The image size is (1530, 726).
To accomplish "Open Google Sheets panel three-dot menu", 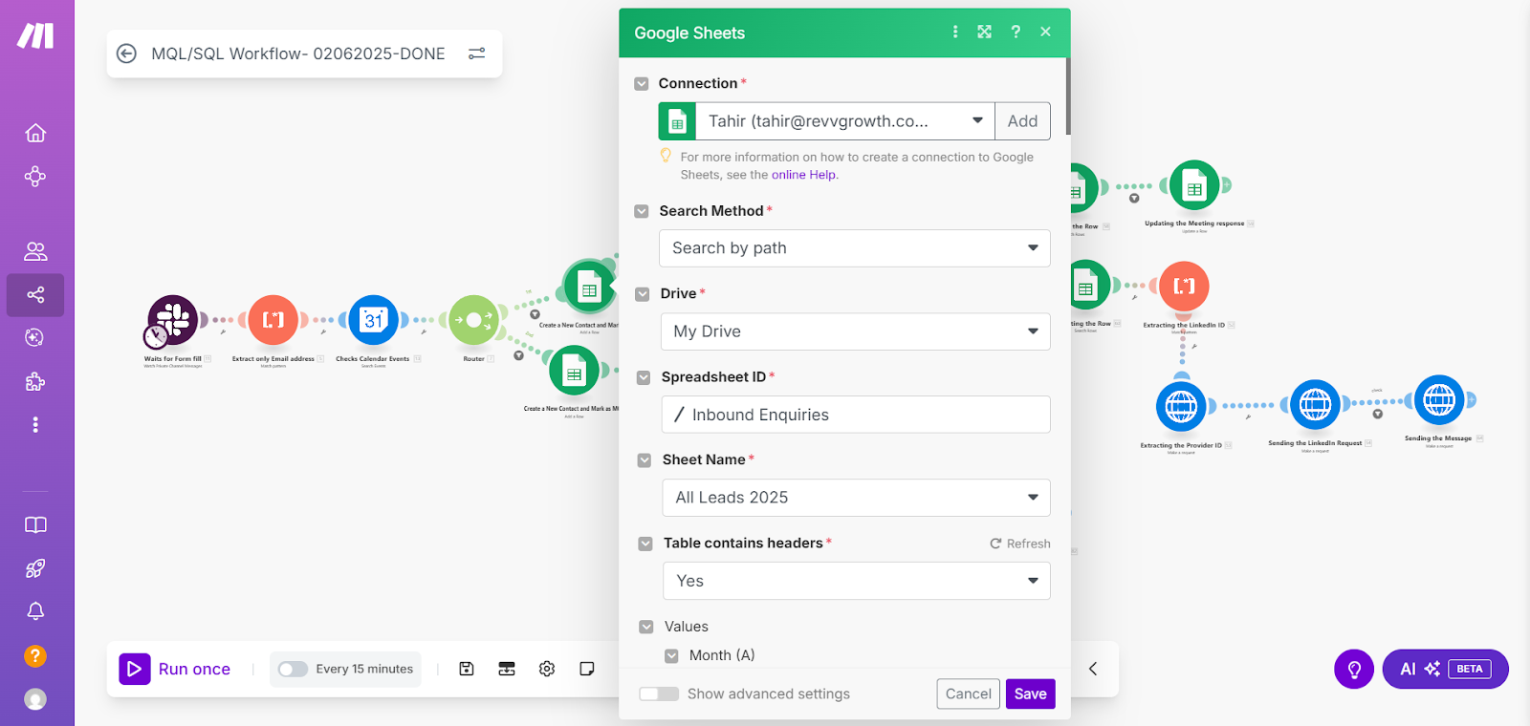I will (955, 32).
